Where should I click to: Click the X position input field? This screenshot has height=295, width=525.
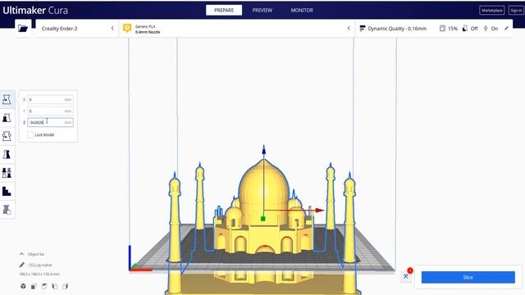[x=50, y=100]
